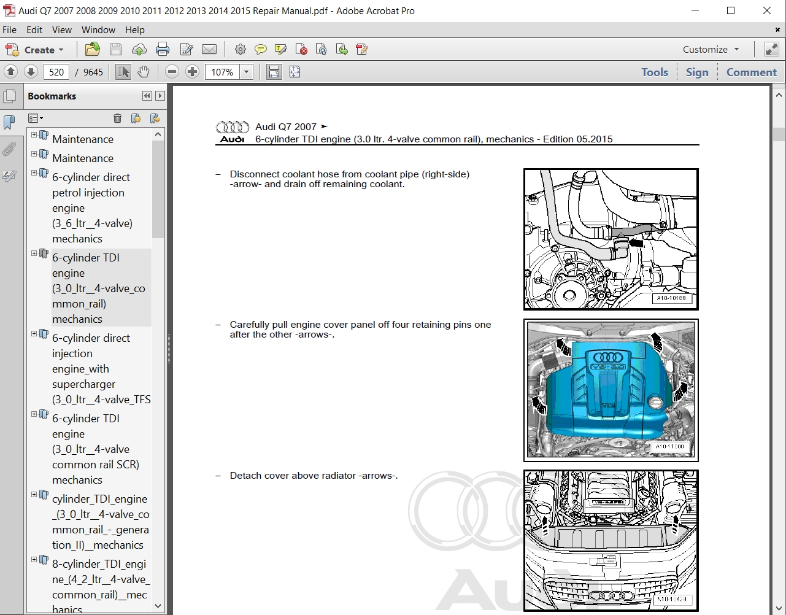The image size is (786, 615).
Task: Open the File menu
Action: tap(10, 29)
